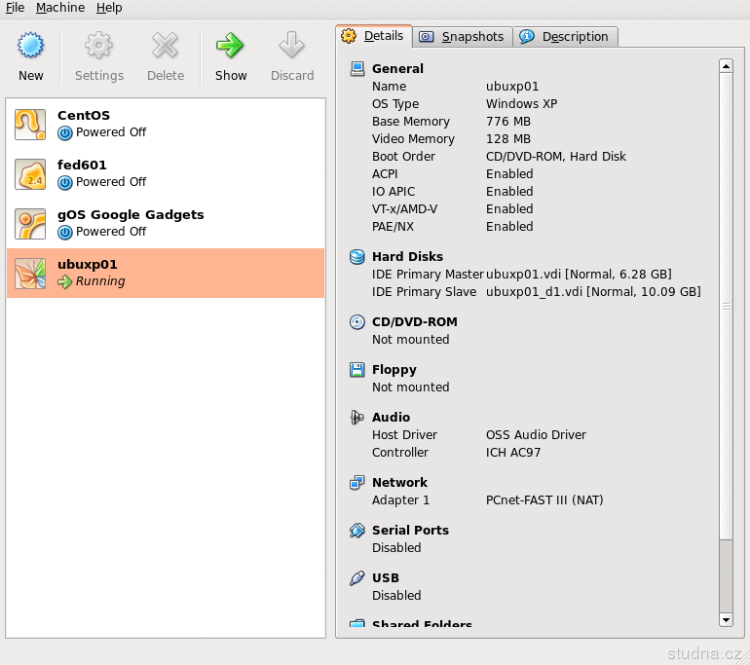The image size is (750, 665).
Task: Click the Network section heading
Action: (399, 483)
